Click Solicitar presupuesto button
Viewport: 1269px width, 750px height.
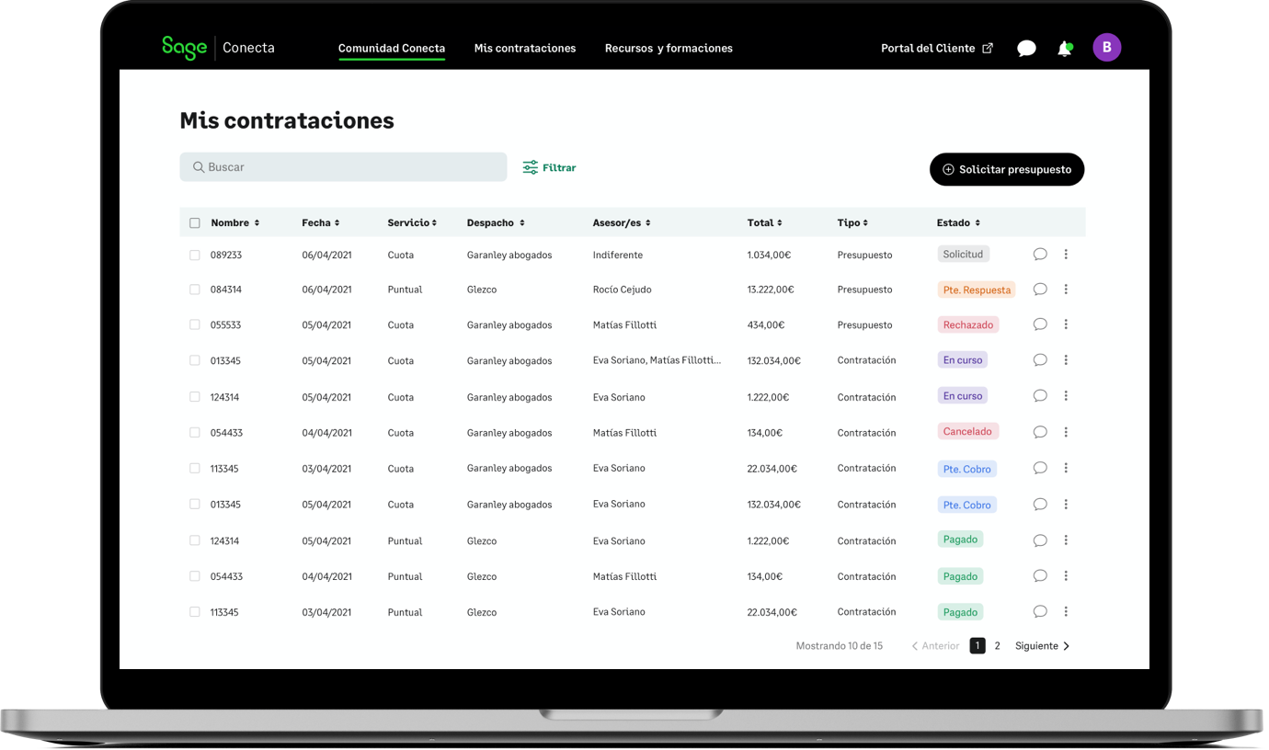tap(1007, 170)
